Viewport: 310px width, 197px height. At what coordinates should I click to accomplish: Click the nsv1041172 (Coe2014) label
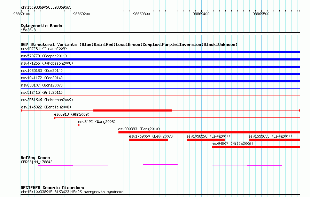click(42, 78)
